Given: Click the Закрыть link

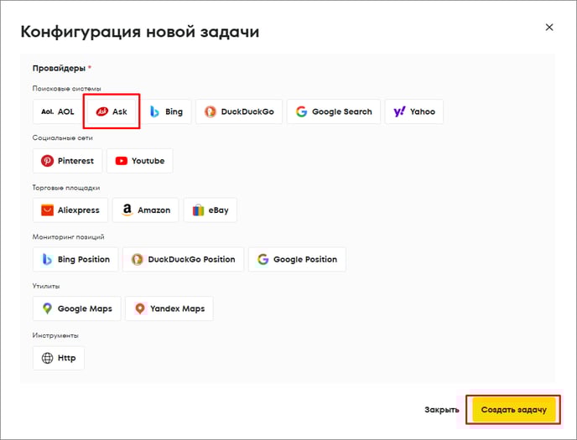Looking at the screenshot, I should (442, 410).
